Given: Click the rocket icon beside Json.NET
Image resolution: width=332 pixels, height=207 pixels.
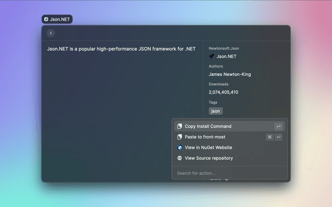Looking at the screenshot, I should point(212,56).
